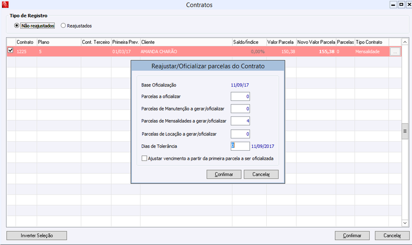Click Cancelar in the Reajustar/Oficializar dialog

point(261,174)
